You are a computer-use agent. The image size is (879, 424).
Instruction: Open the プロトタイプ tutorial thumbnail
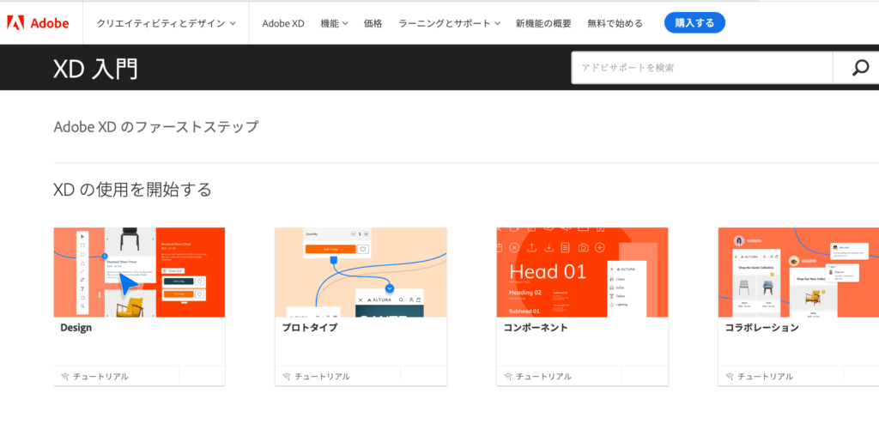click(361, 272)
